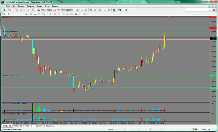Switch to candlestick chart display
Image resolution: width=218 pixels, height=132 pixels.
pos(82,10)
